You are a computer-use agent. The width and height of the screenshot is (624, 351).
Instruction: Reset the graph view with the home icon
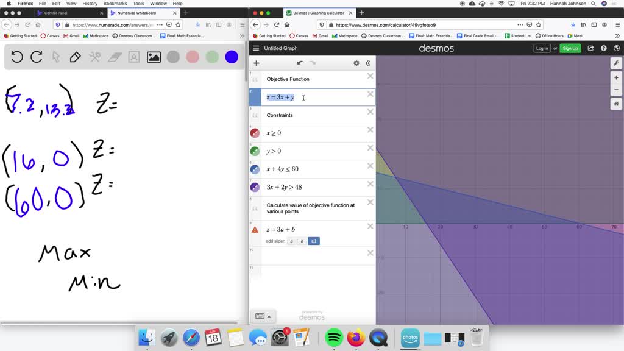[616, 104]
